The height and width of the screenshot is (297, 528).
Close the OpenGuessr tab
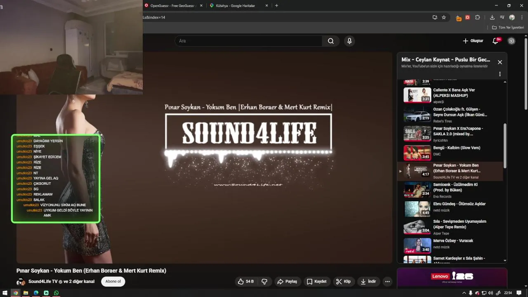pos(201,5)
